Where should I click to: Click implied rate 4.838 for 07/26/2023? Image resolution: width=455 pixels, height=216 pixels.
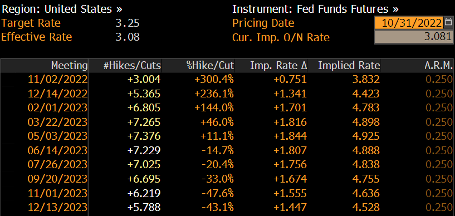pyautogui.click(x=366, y=164)
